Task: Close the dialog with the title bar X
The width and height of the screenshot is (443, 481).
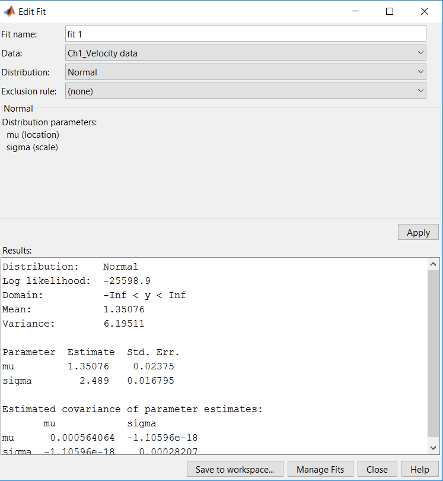Action: (x=424, y=11)
